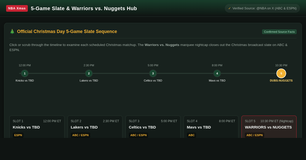Click the '2:30 PM ET' card time
306x160 pixels.
click(111, 121)
